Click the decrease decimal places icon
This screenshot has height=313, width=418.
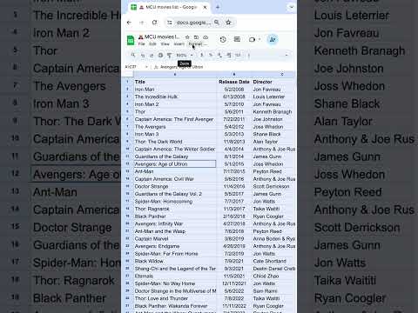tap(219, 55)
